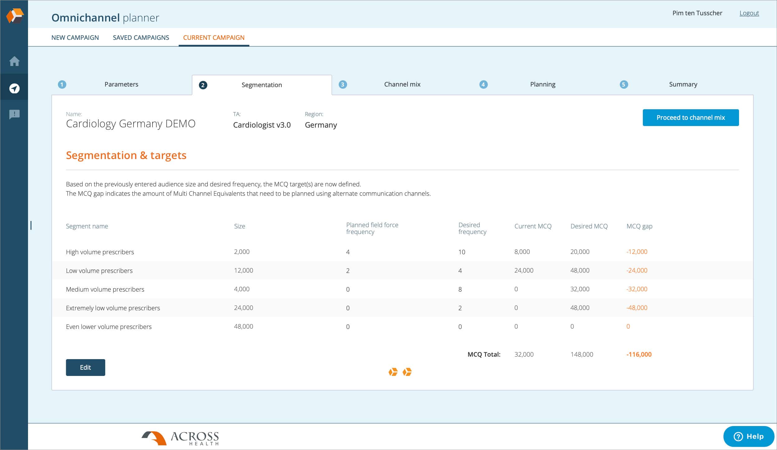Click the Planned field force frequency header
This screenshot has height=450, width=777.
[x=372, y=228]
